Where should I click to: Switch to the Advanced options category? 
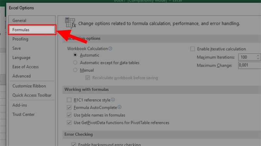(22, 76)
